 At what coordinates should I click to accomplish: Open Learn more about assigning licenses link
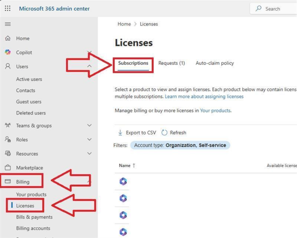pos(204,96)
